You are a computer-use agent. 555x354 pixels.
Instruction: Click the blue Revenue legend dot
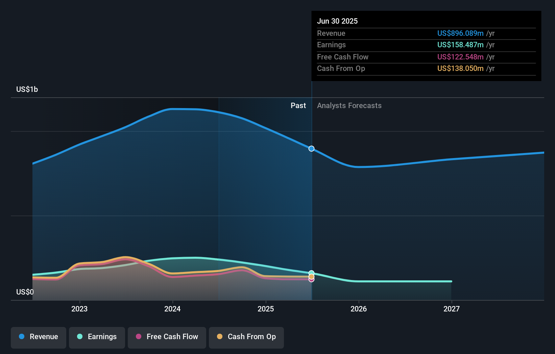(x=22, y=336)
